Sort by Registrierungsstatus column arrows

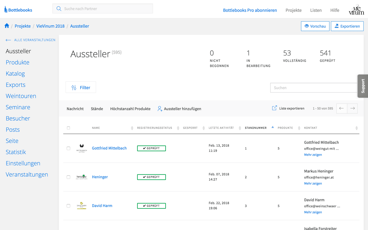[178, 128]
